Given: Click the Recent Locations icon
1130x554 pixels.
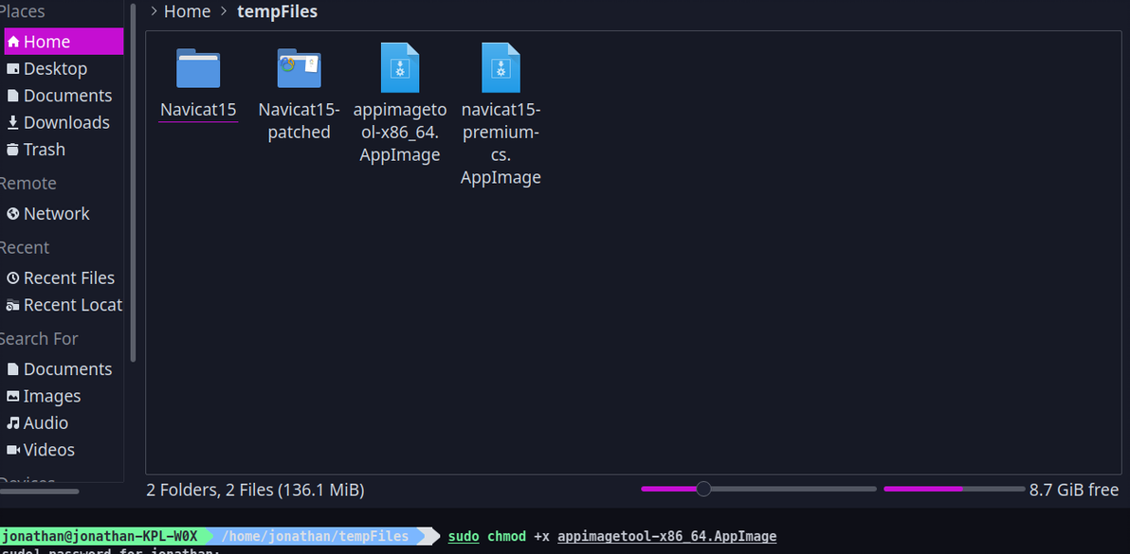Looking at the screenshot, I should (x=13, y=305).
